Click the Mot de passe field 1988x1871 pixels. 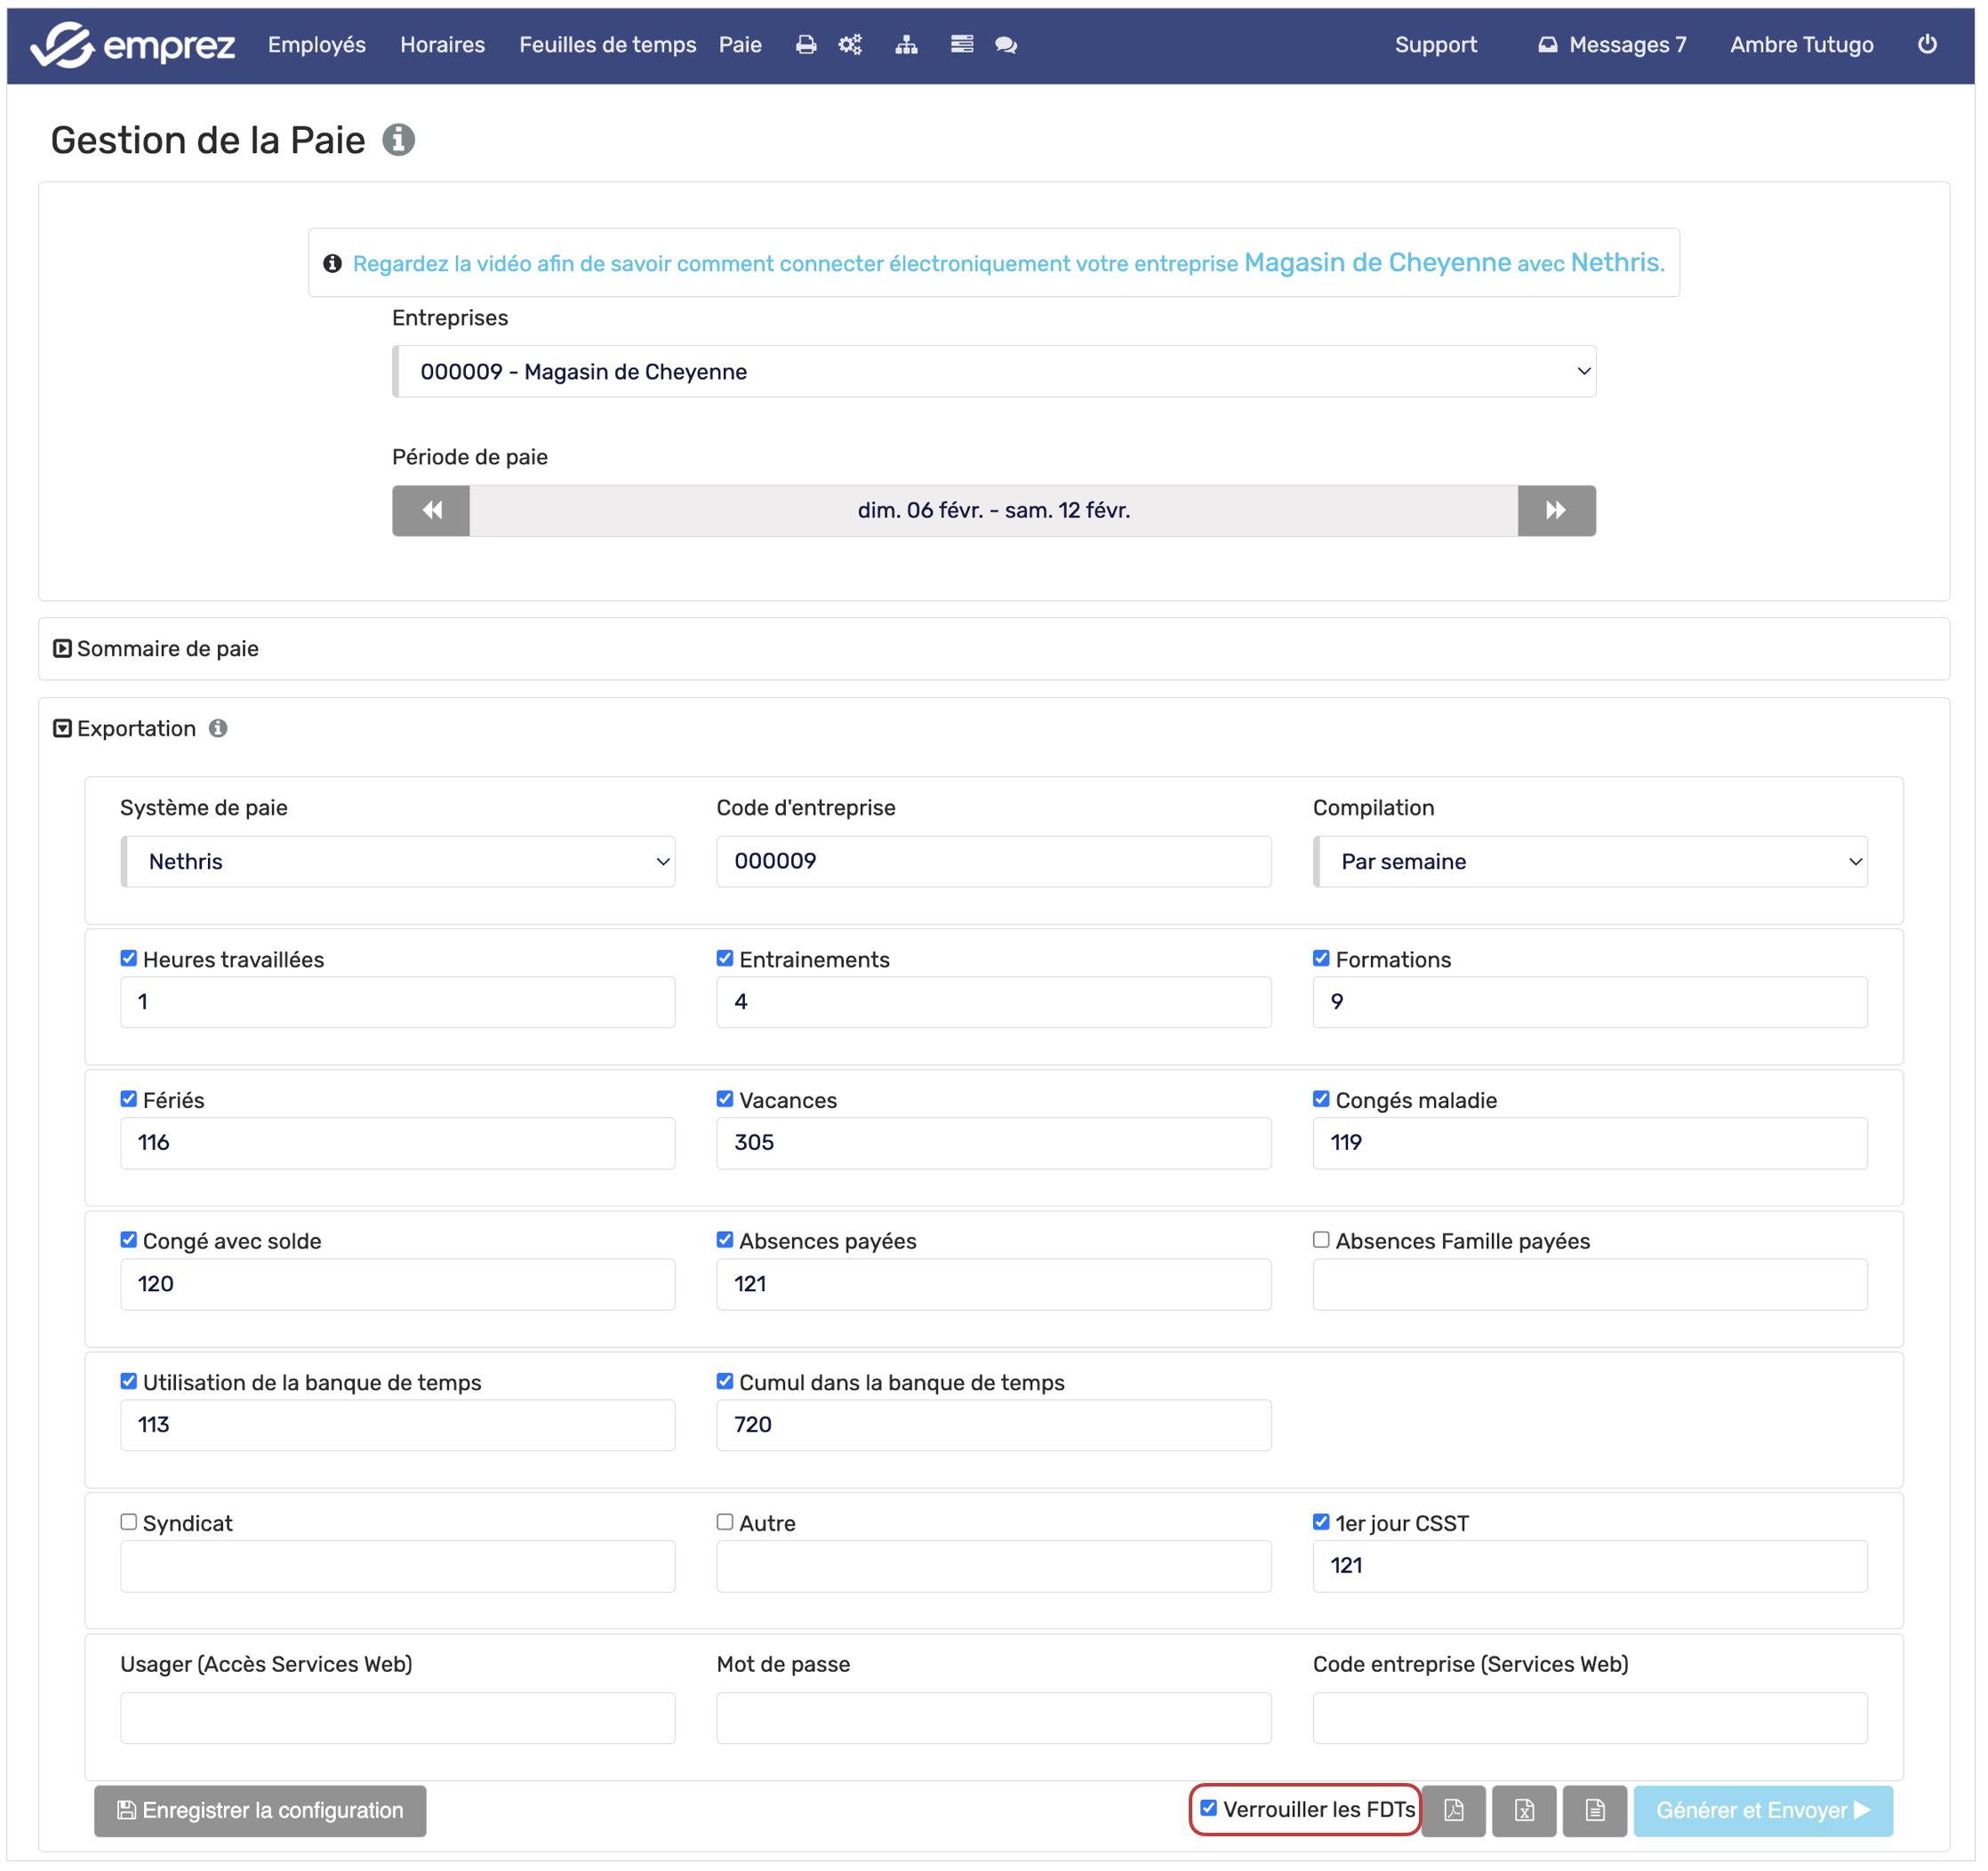click(x=994, y=1719)
